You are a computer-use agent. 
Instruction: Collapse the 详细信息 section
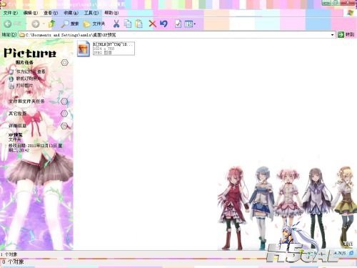[x=64, y=126]
